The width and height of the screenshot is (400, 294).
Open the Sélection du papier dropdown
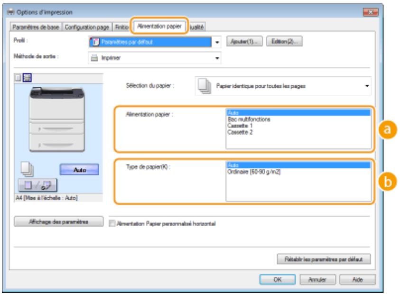click(283, 86)
